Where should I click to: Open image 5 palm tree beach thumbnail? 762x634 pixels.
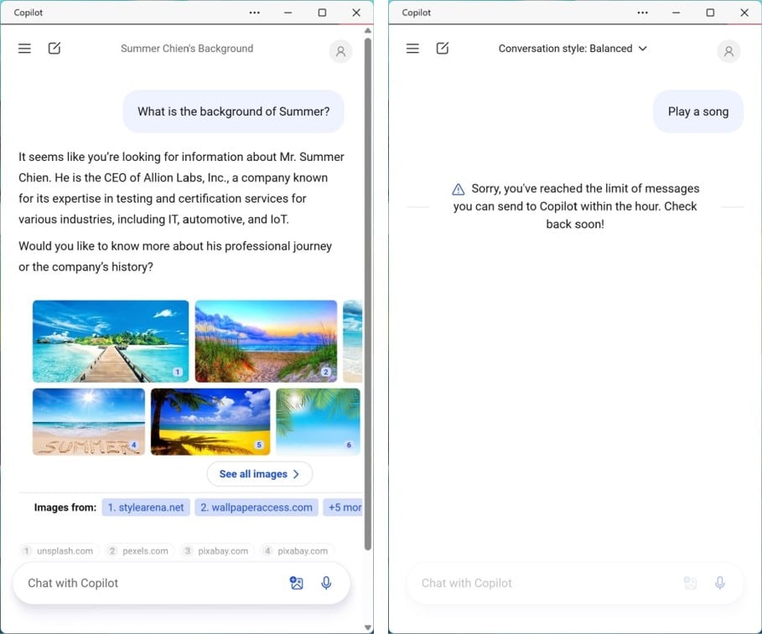210,422
